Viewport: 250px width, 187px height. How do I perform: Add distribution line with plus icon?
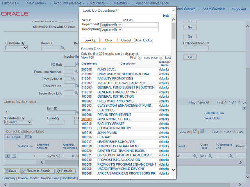[x=7, y=156]
